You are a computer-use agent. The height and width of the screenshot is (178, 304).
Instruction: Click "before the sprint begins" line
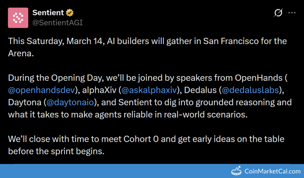pos(56,151)
